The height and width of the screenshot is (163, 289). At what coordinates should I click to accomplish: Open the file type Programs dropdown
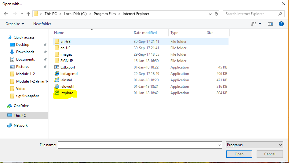click(x=254, y=145)
